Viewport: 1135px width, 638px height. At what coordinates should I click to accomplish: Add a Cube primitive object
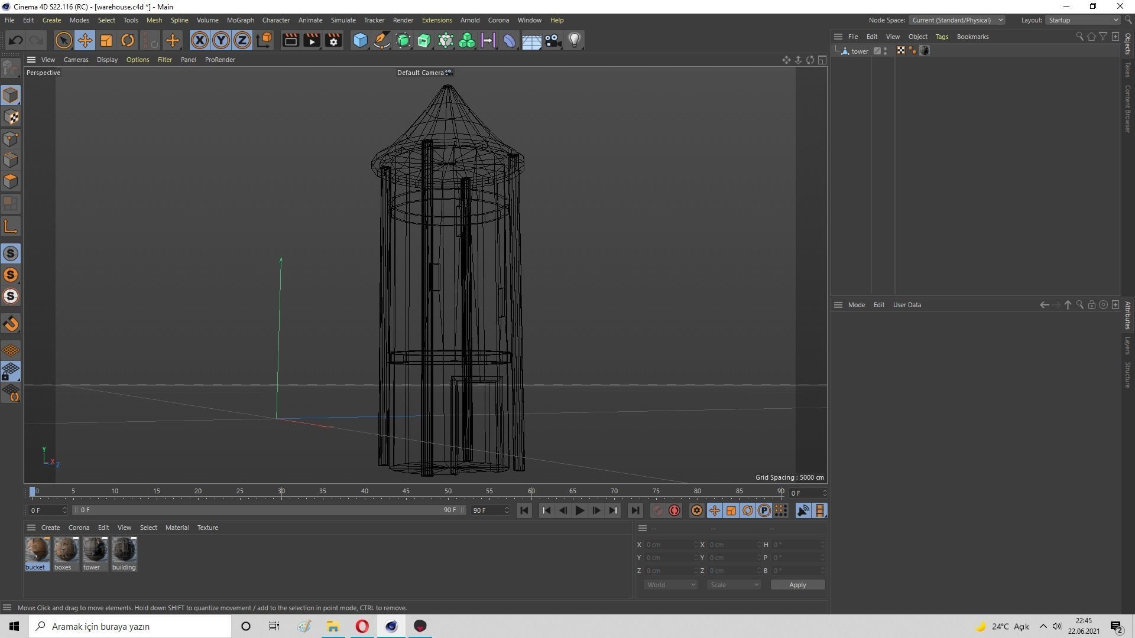tap(360, 40)
